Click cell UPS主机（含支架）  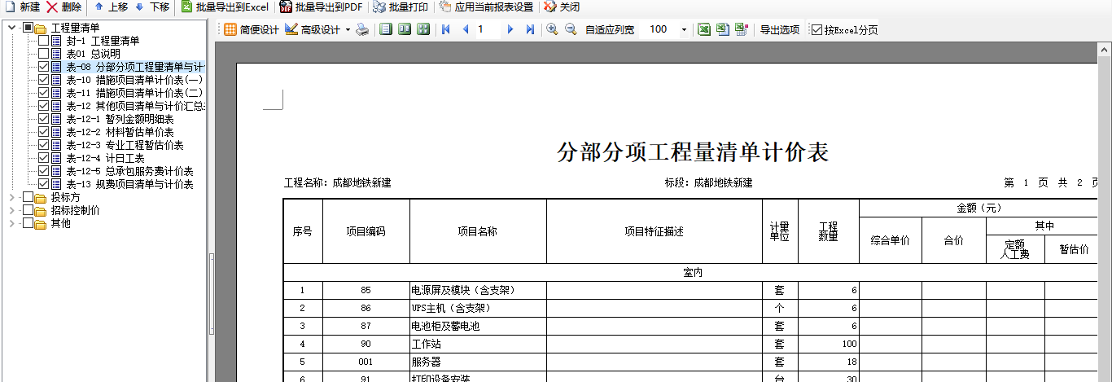tap(478, 309)
